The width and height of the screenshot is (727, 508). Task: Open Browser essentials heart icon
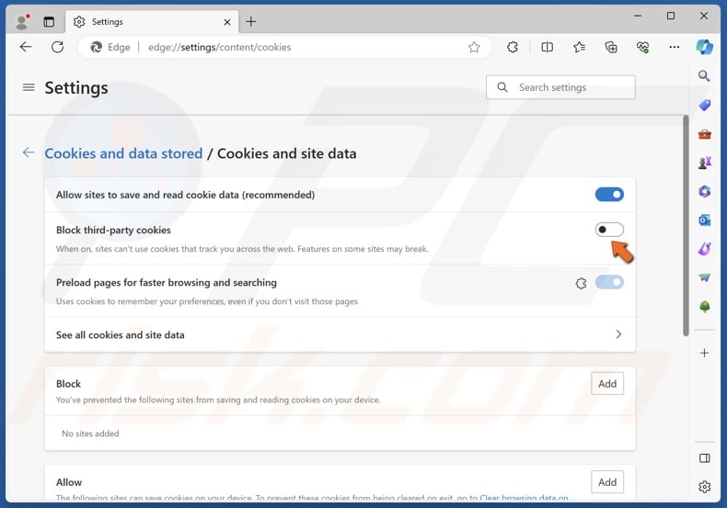pos(642,47)
